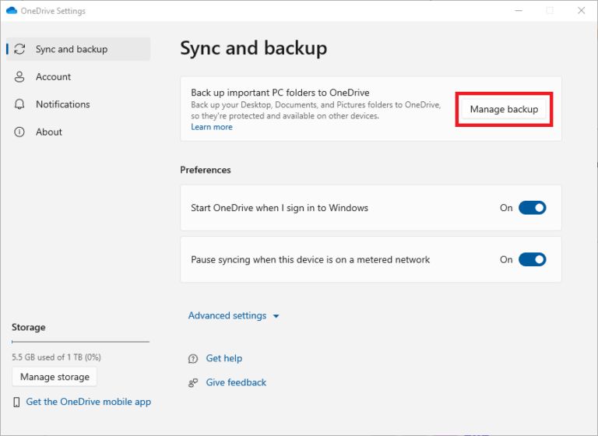The height and width of the screenshot is (436, 598).
Task: Click the 'Sync and backup' page heading
Action: point(254,48)
